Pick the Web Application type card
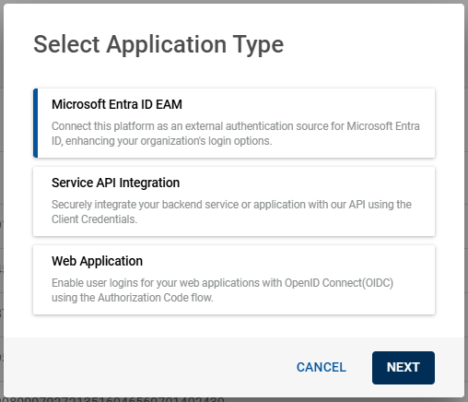Image resolution: width=468 pixels, height=402 pixels. point(234,279)
